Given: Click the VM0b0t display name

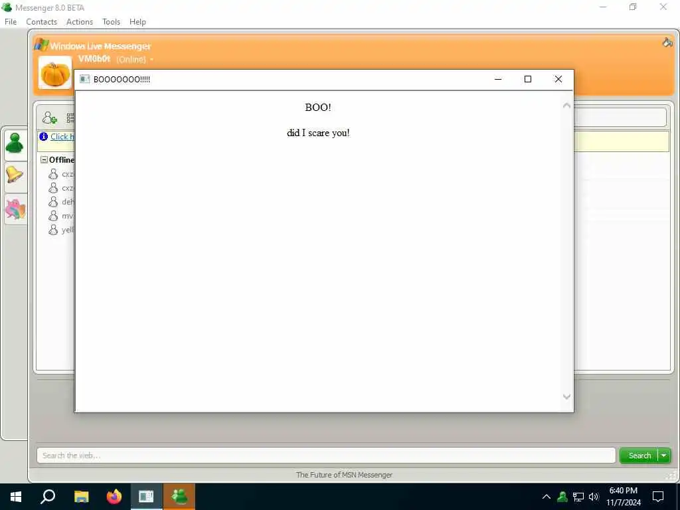Looking at the screenshot, I should click(x=94, y=58).
